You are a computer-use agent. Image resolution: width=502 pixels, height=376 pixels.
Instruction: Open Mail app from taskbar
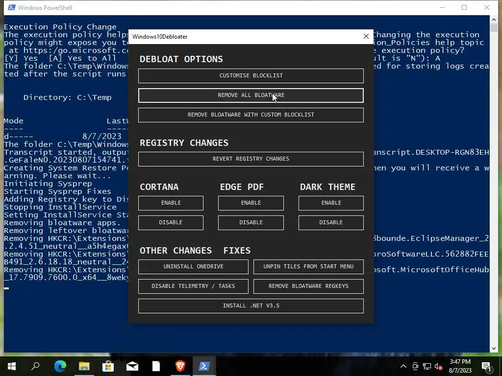click(x=132, y=366)
